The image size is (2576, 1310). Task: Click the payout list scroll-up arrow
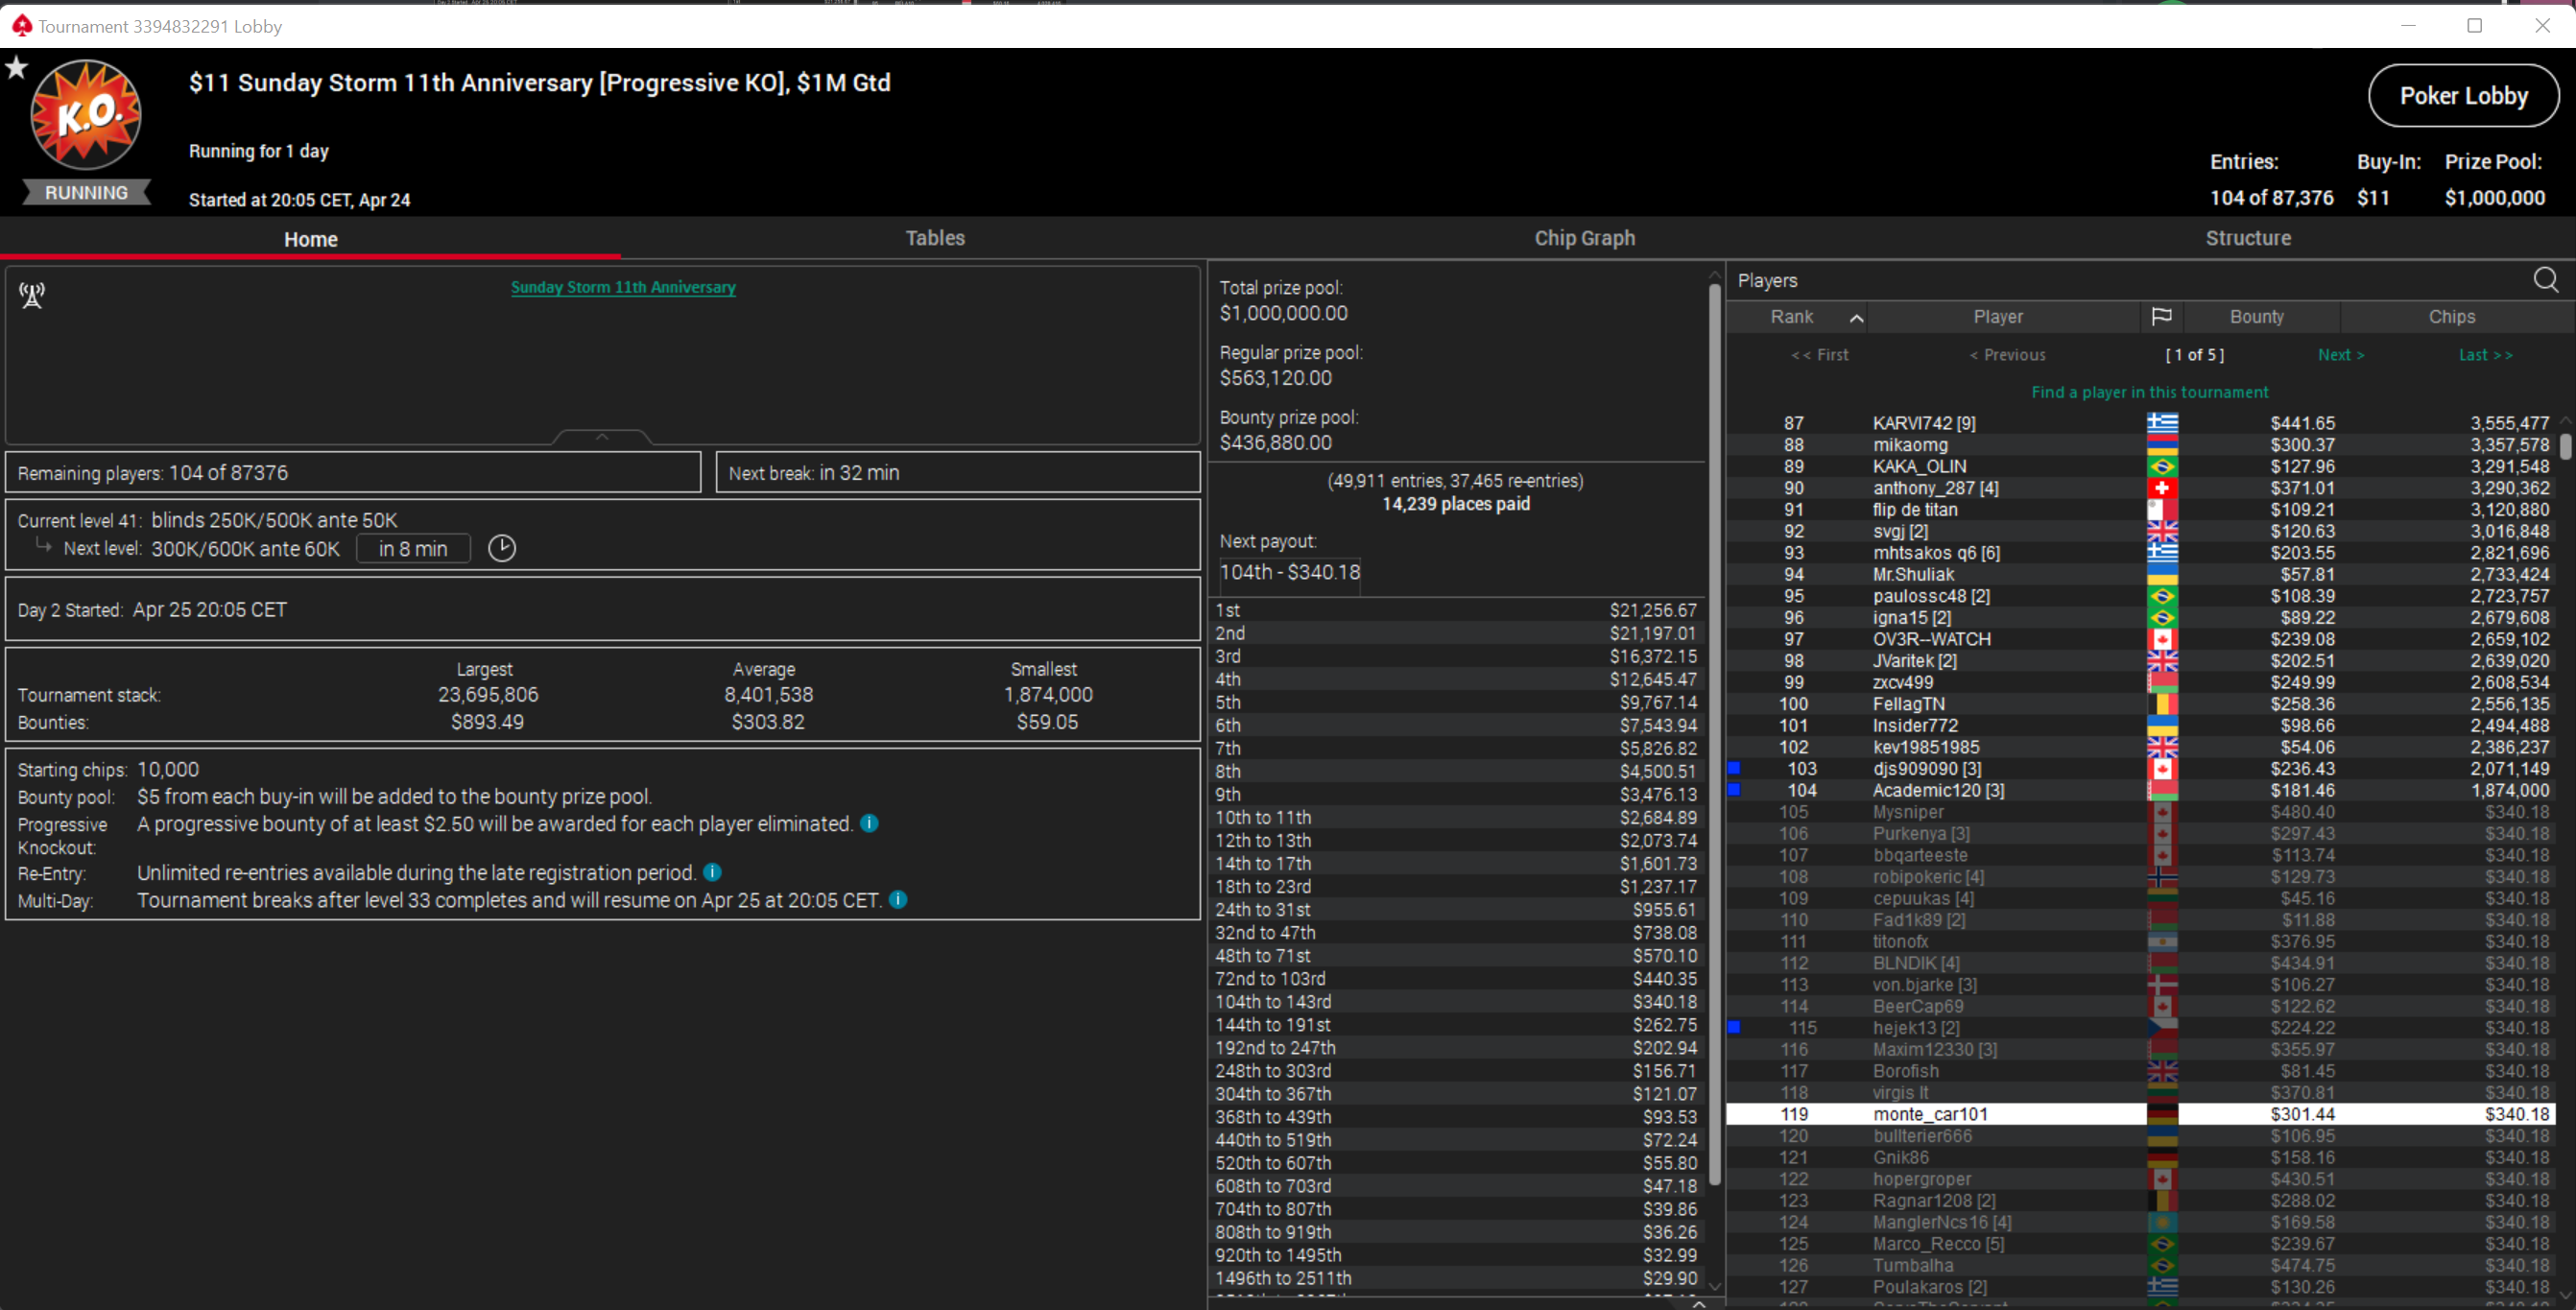point(1714,274)
